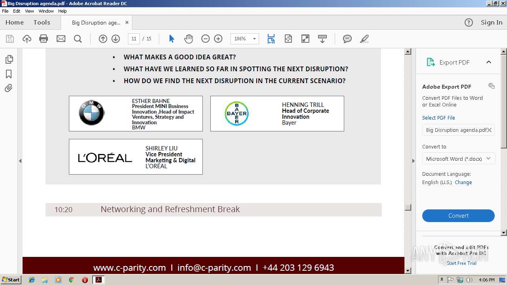This screenshot has width=507, height=285.
Task: Open the zoom level dropdown
Action: pos(254,39)
